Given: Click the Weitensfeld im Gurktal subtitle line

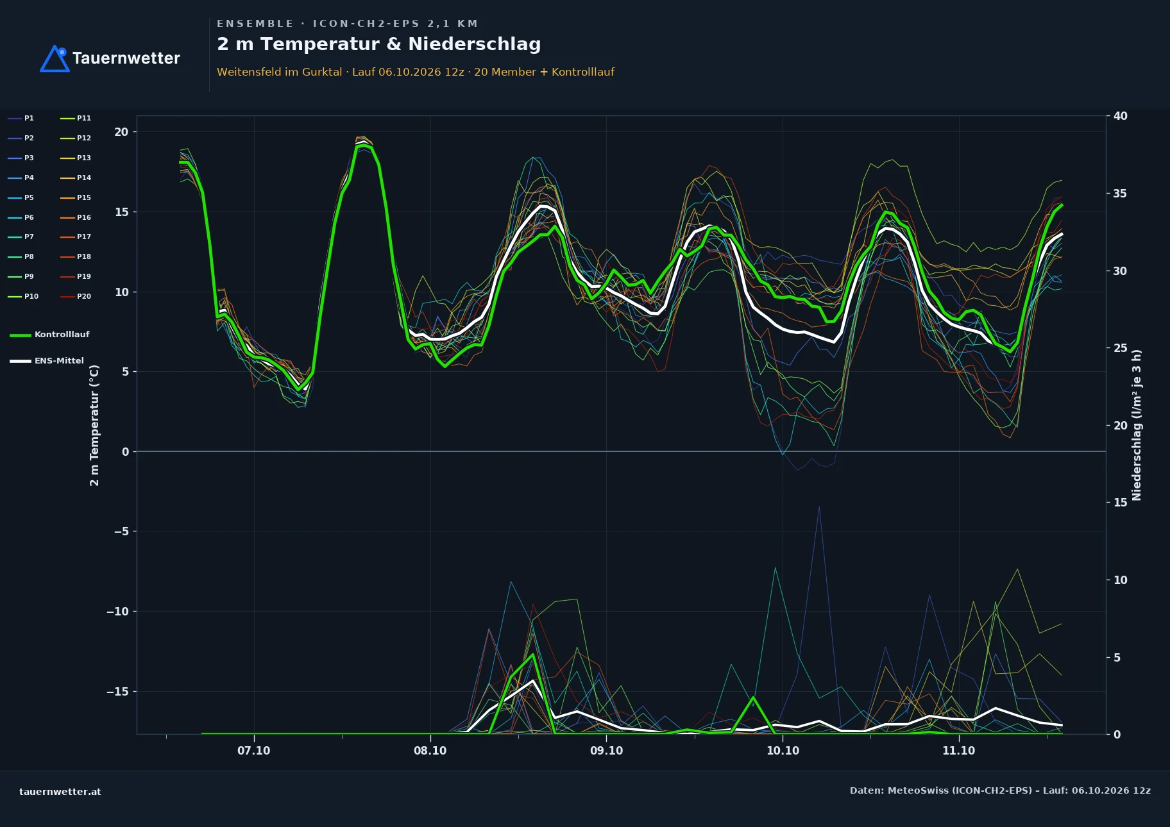Looking at the screenshot, I should pyautogui.click(x=416, y=72).
